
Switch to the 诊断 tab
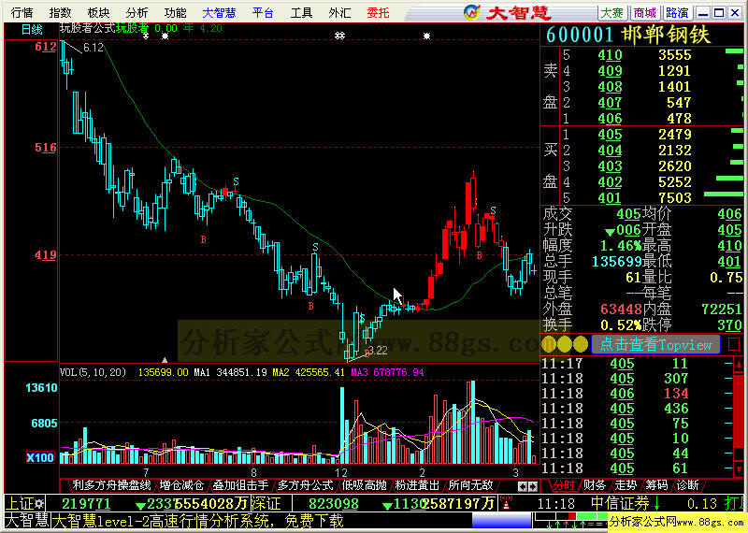click(687, 485)
